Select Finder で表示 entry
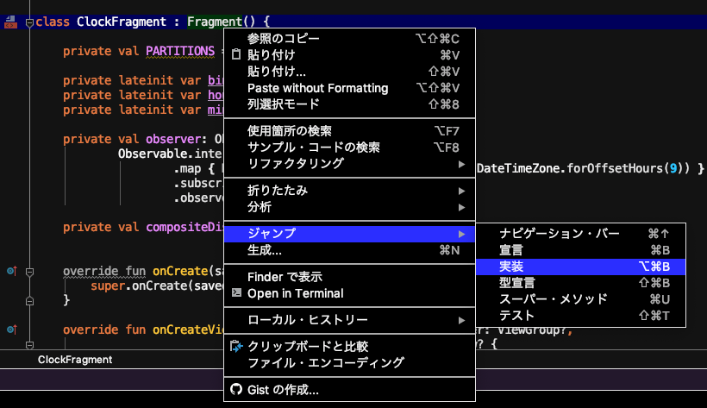Image resolution: width=707 pixels, height=408 pixels. coord(349,277)
